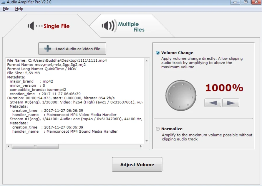The width and height of the screenshot is (262, 186).
Task: Click Load Audio or Video File button
Action: 72,49
